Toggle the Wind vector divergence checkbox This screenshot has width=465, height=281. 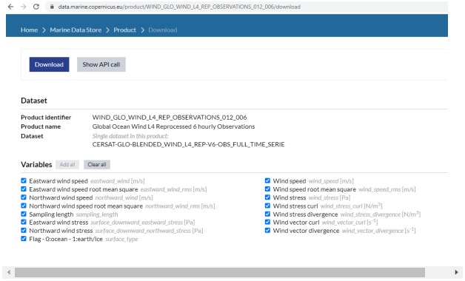[267, 231]
